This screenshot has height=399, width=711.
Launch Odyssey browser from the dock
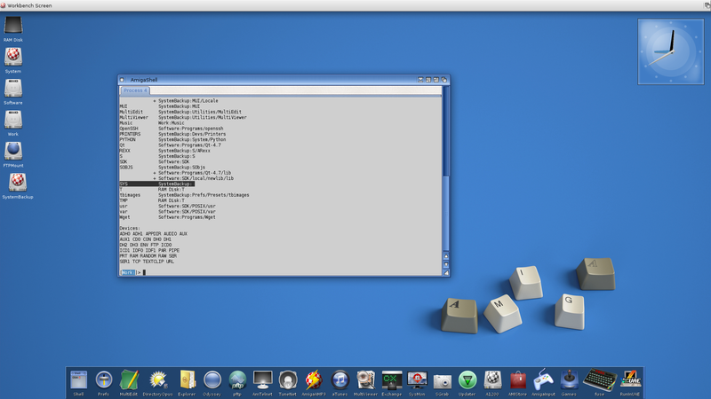[x=212, y=379]
